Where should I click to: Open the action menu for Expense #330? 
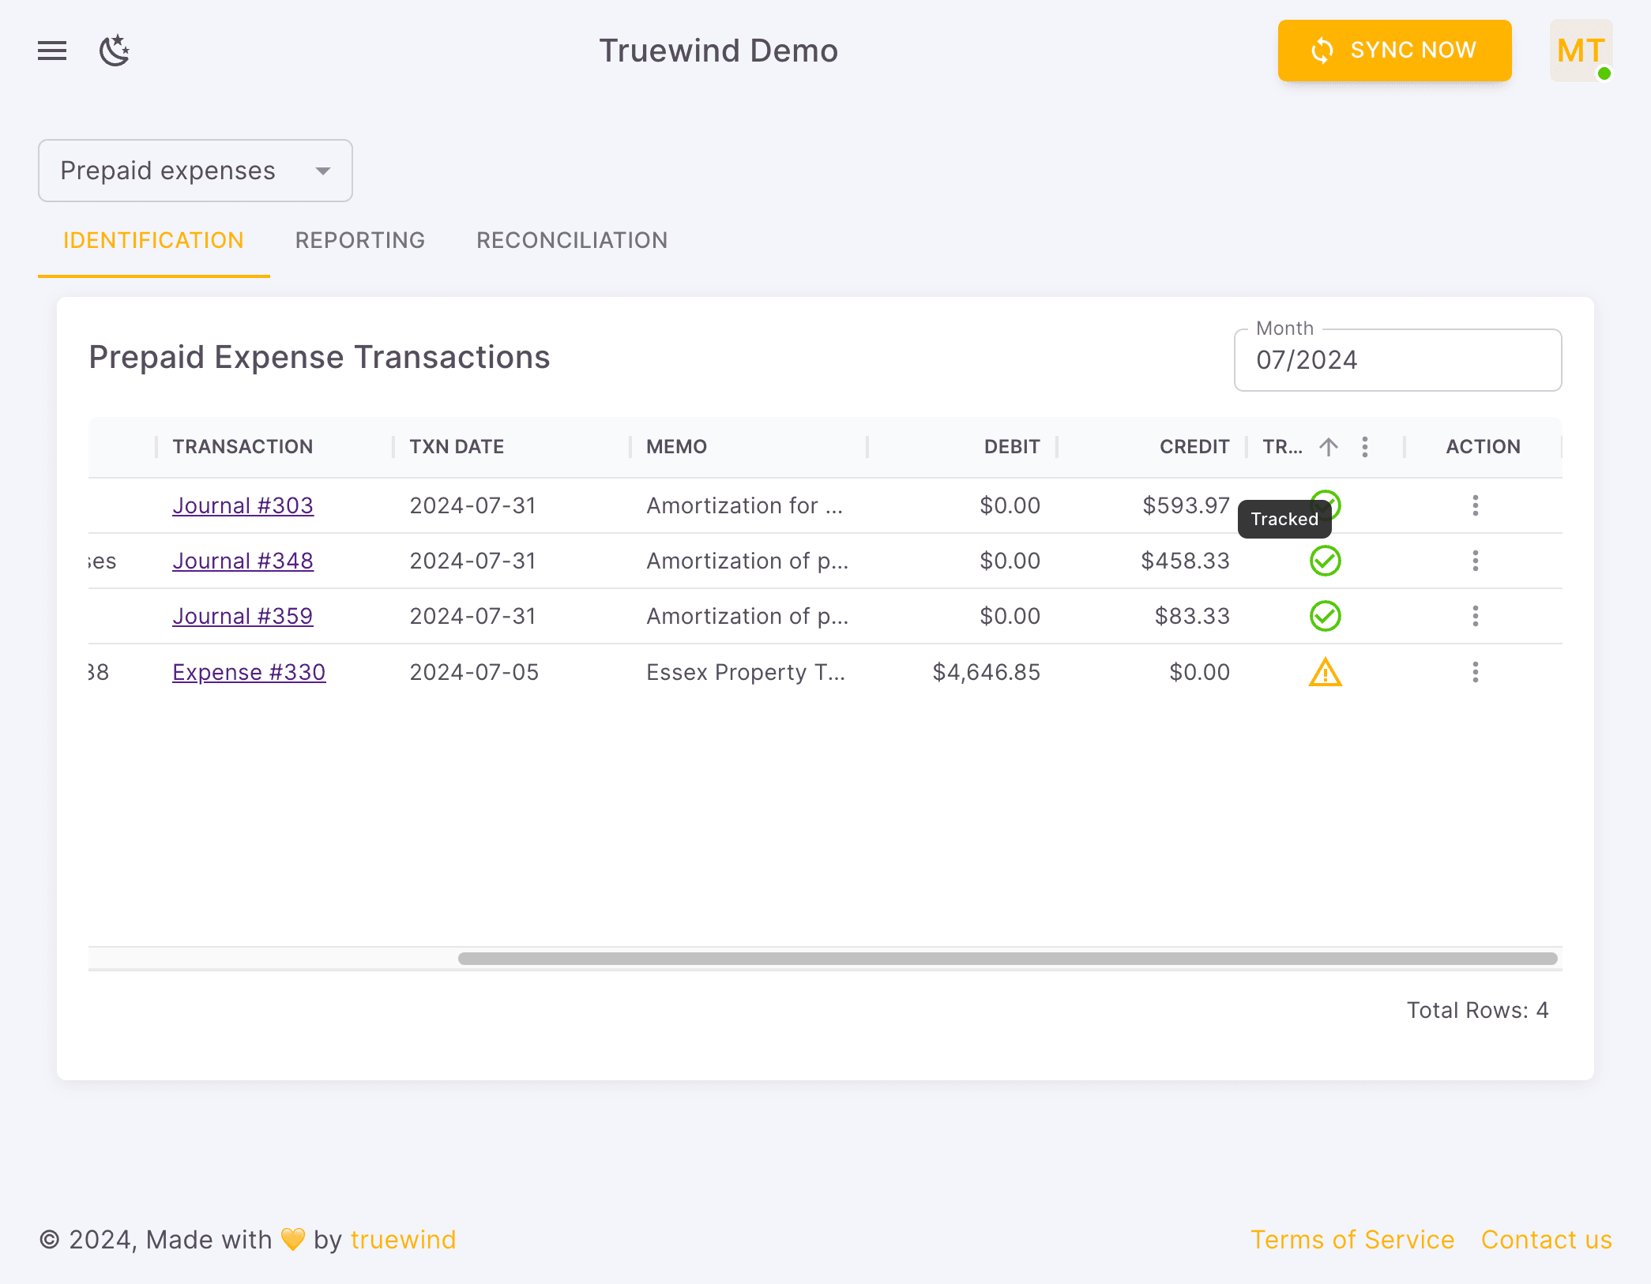[1476, 672]
